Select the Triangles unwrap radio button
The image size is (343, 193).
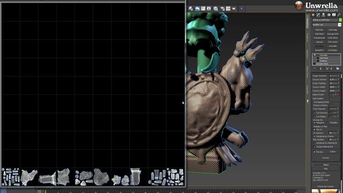click(327, 123)
